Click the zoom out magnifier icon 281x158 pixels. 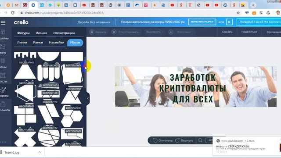tap(200, 140)
